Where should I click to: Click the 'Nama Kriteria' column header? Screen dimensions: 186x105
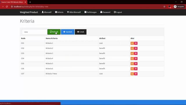[x=52, y=38]
